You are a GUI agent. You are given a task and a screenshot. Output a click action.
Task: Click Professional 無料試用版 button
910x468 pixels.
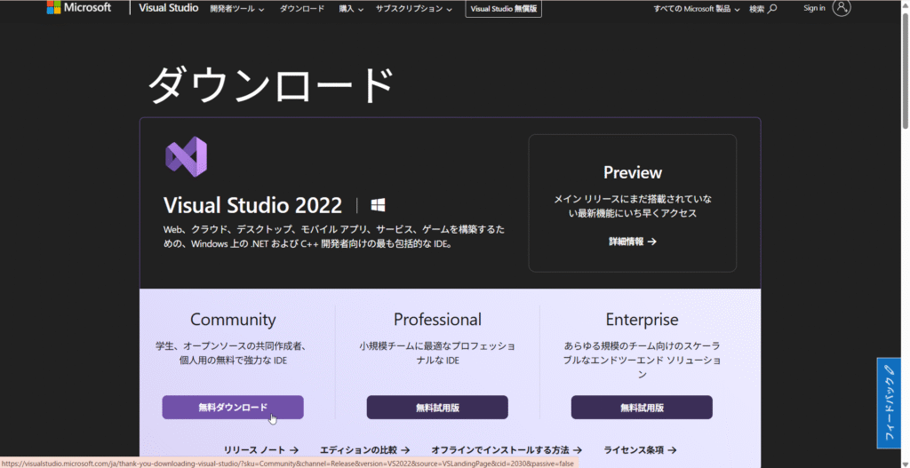pos(437,407)
